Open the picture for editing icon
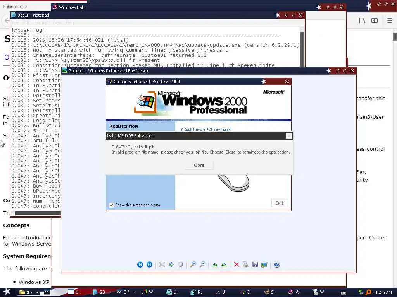Screen dimensions: 397x297 tap(264, 265)
